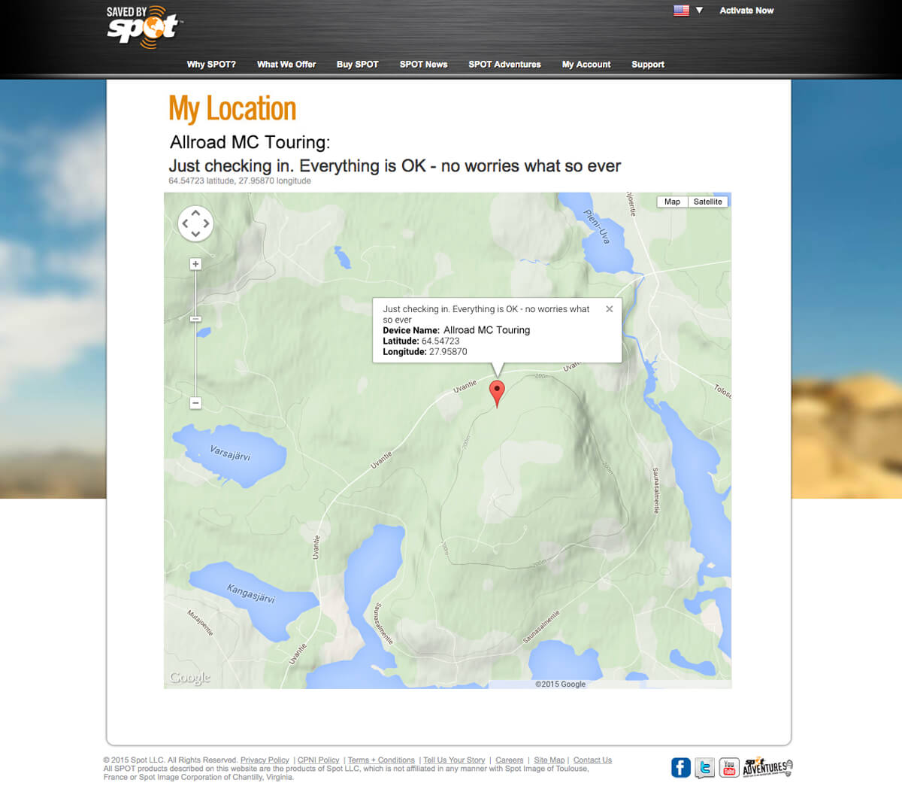
Task: Pan the map left with arrow control
Action: (185, 223)
